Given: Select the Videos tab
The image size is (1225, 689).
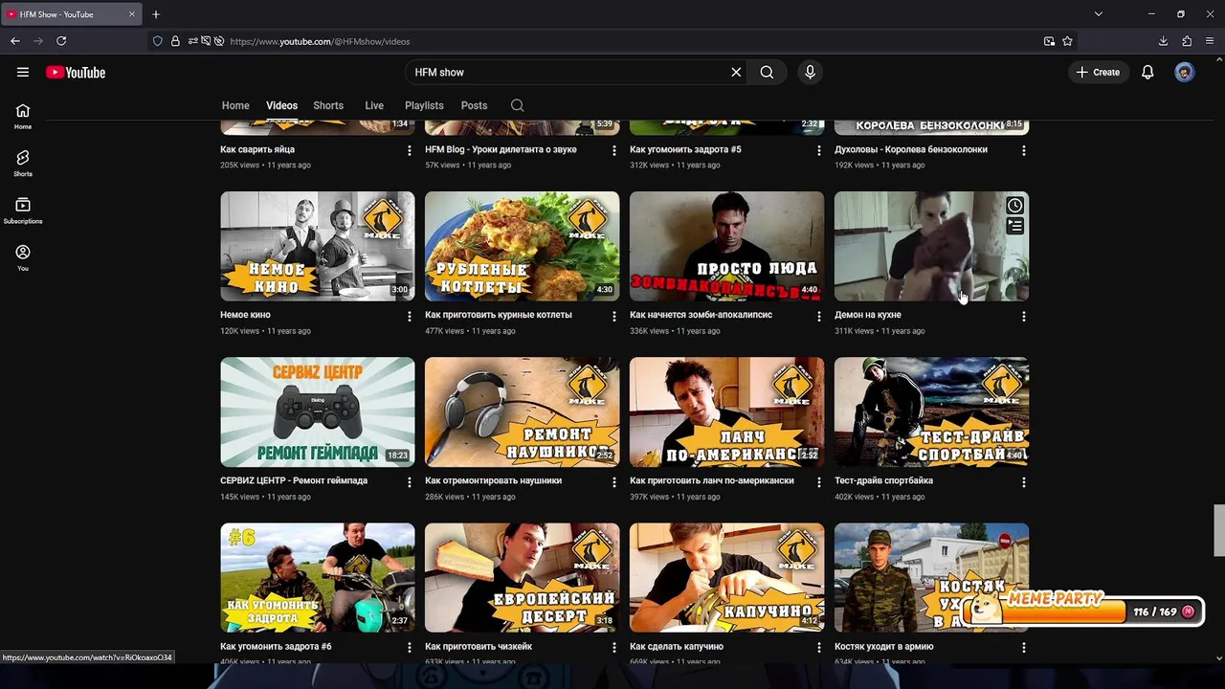Looking at the screenshot, I should (x=281, y=105).
